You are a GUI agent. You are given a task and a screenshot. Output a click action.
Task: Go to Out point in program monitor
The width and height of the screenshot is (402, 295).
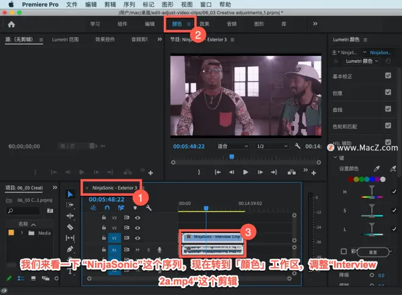tap(274, 172)
